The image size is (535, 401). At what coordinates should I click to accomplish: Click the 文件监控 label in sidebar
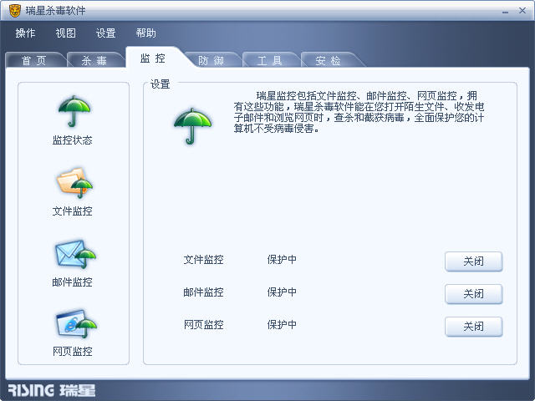73,211
